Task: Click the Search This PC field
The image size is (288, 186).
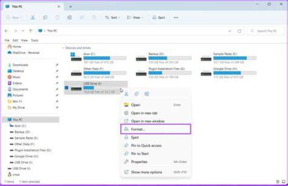Action: point(266,31)
